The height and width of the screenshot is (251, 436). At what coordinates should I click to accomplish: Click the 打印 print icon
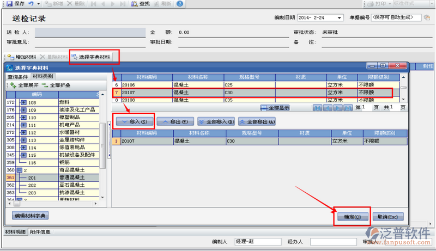[x=371, y=4]
